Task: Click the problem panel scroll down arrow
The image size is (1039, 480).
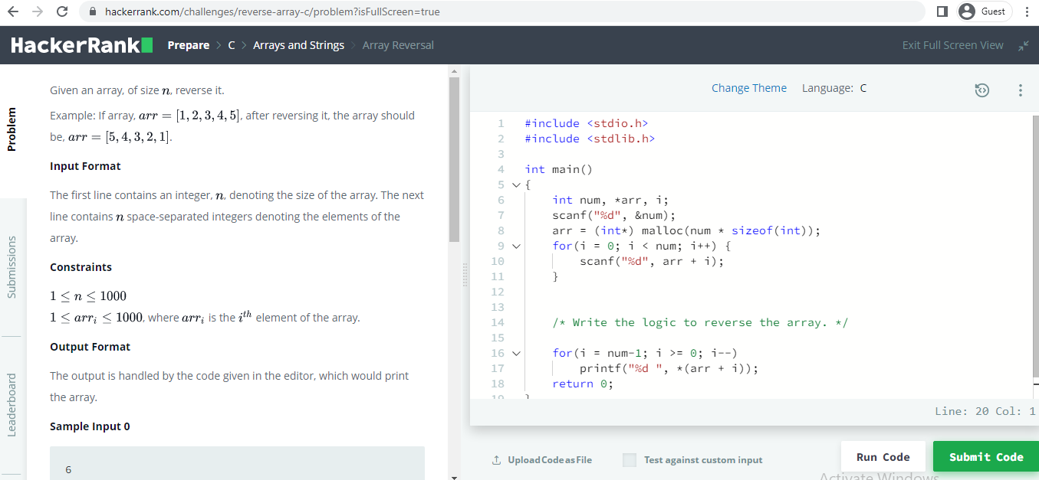Action: [x=454, y=476]
